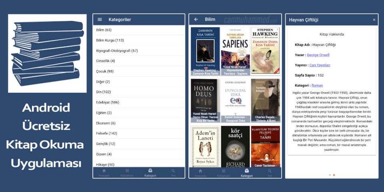Open the Çocuk (98) category

click(139, 71)
